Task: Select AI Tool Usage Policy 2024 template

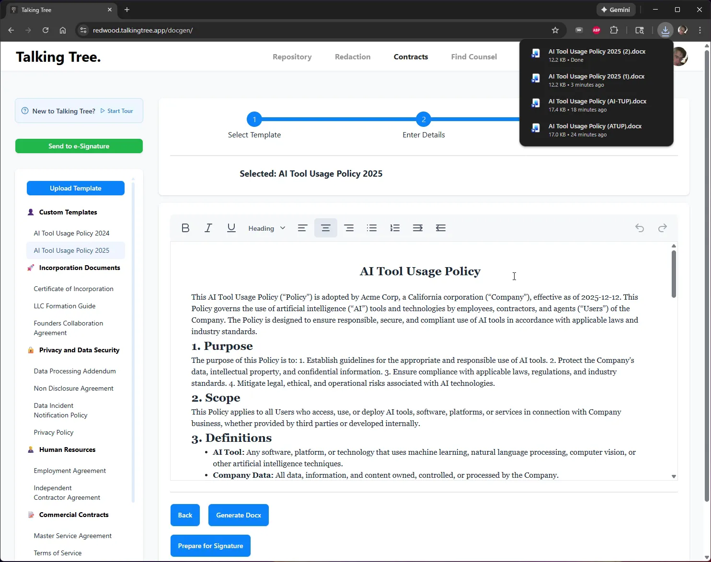Action: pyautogui.click(x=72, y=233)
